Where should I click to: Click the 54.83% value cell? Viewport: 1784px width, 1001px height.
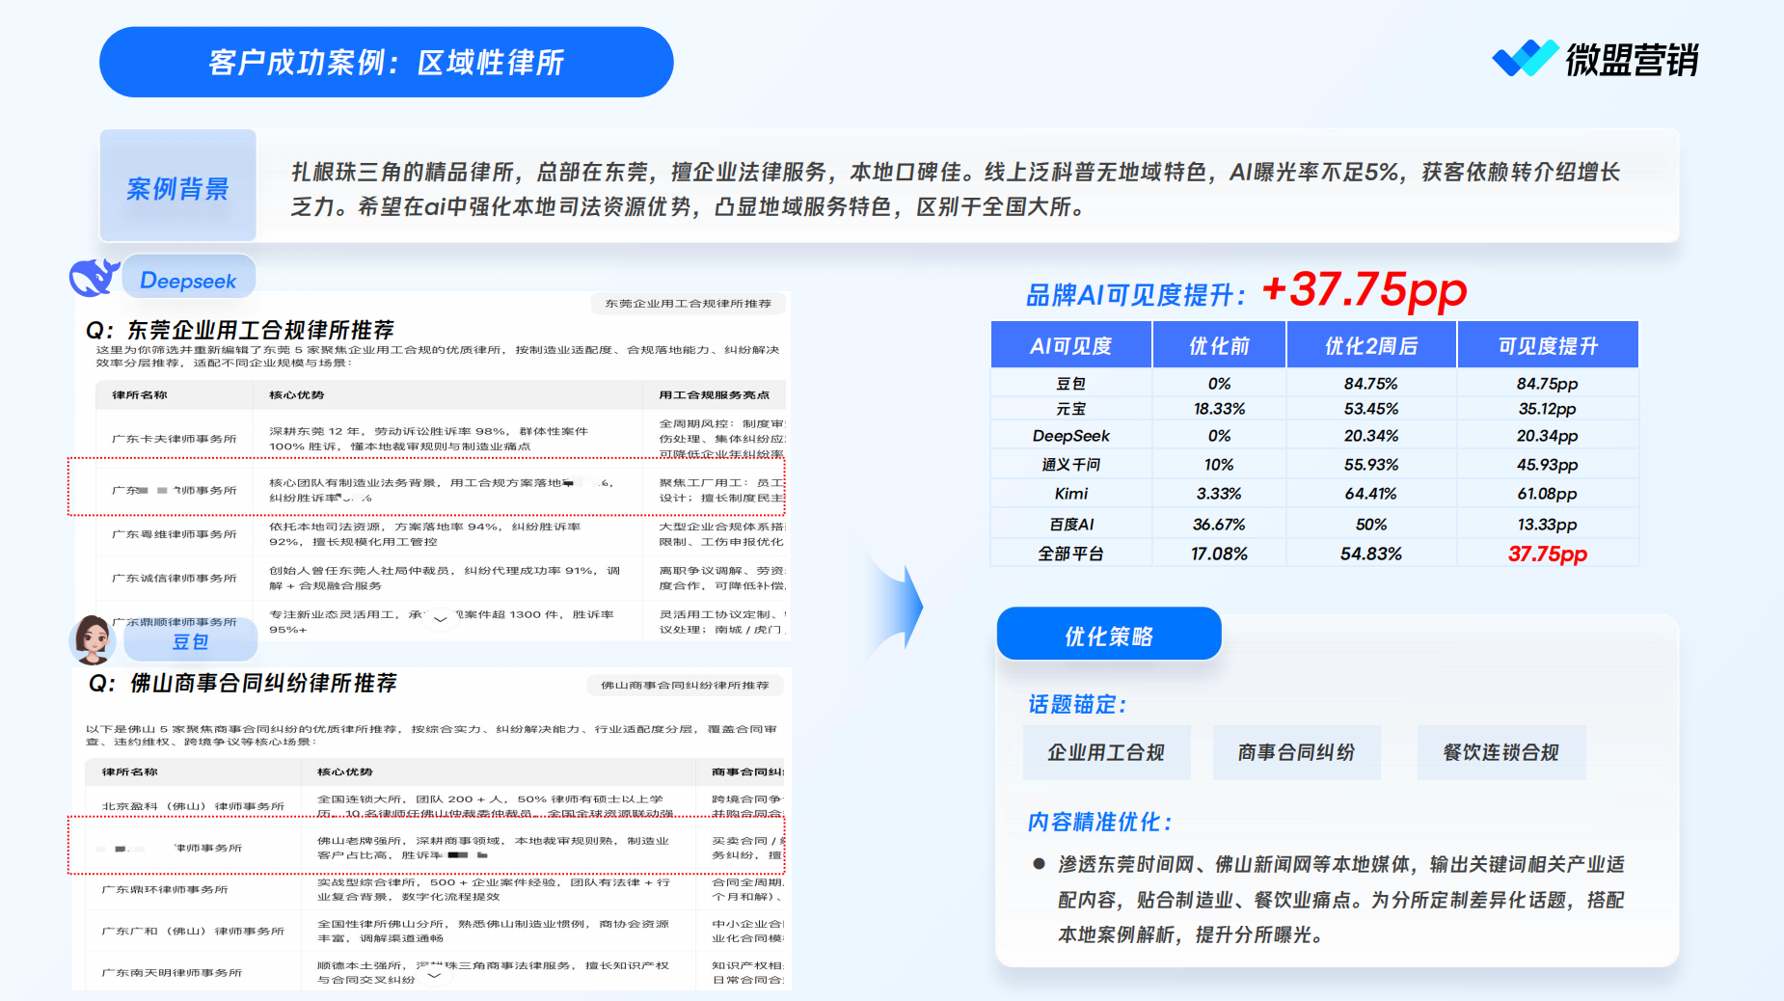pyautogui.click(x=1370, y=554)
